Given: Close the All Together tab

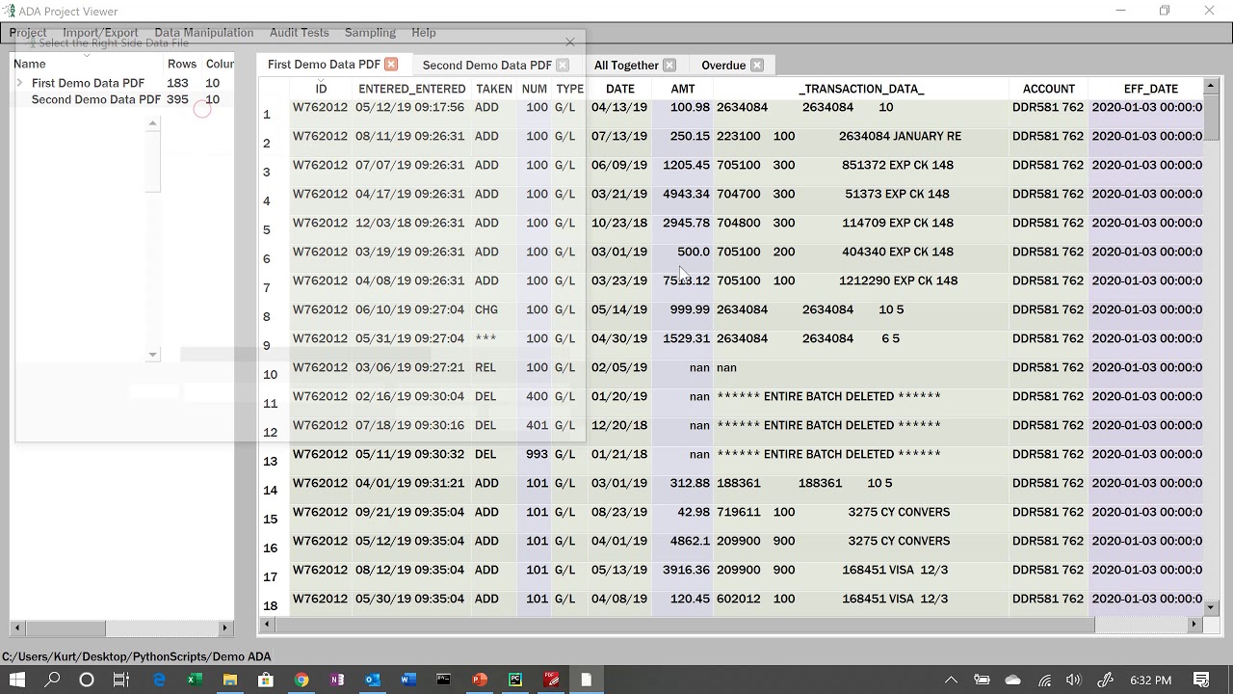Looking at the screenshot, I should [669, 66].
